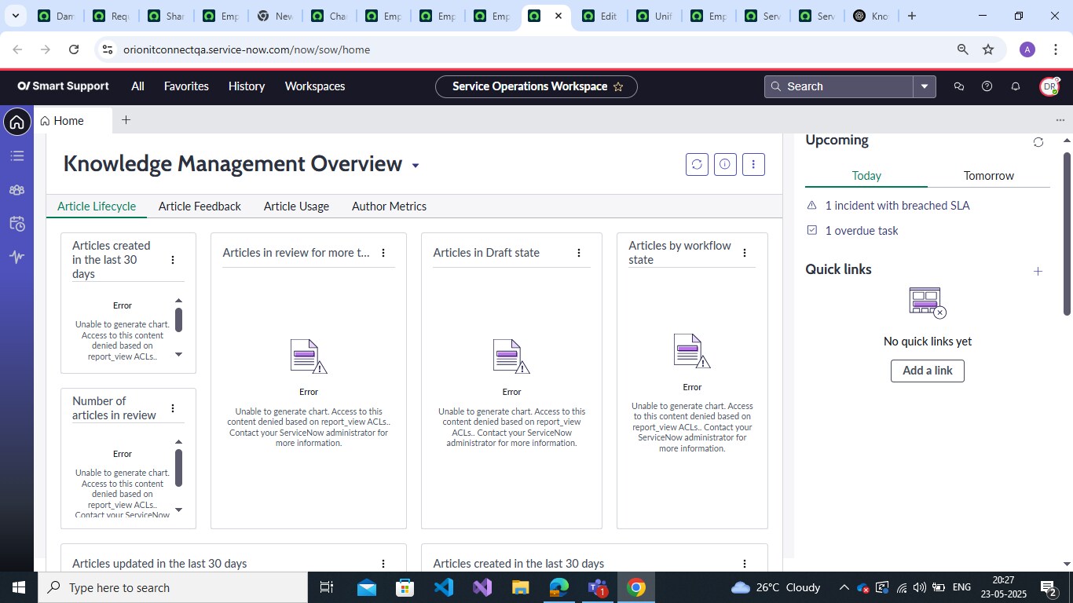Select the Lists icon on the sidebar
This screenshot has height=603, width=1073.
pyautogui.click(x=16, y=155)
